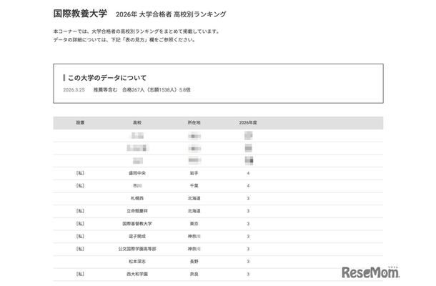The height and width of the screenshot is (286, 436).
Task: Click the count 3 in the 西大和学園 row
Action: pos(248,275)
